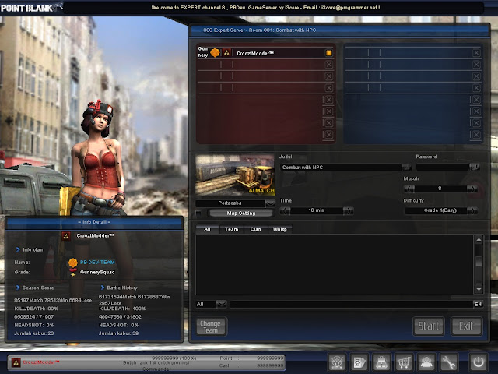498x374 pixels.
Task: Click the 10 min time value
Action: pyautogui.click(x=317, y=210)
